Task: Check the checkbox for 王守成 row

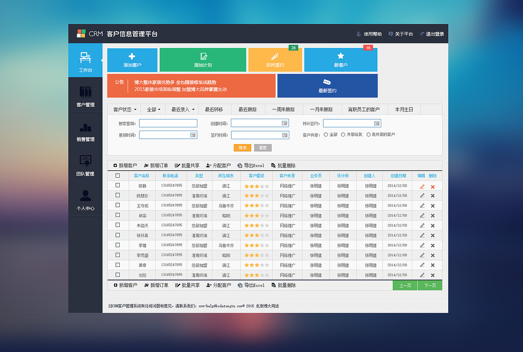Action: click(x=118, y=205)
